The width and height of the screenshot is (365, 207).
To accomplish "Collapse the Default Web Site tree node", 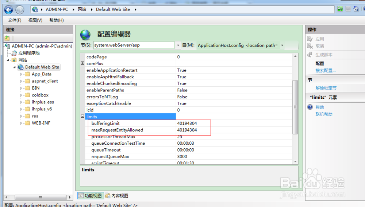I will pyautogui.click(x=15, y=67).
